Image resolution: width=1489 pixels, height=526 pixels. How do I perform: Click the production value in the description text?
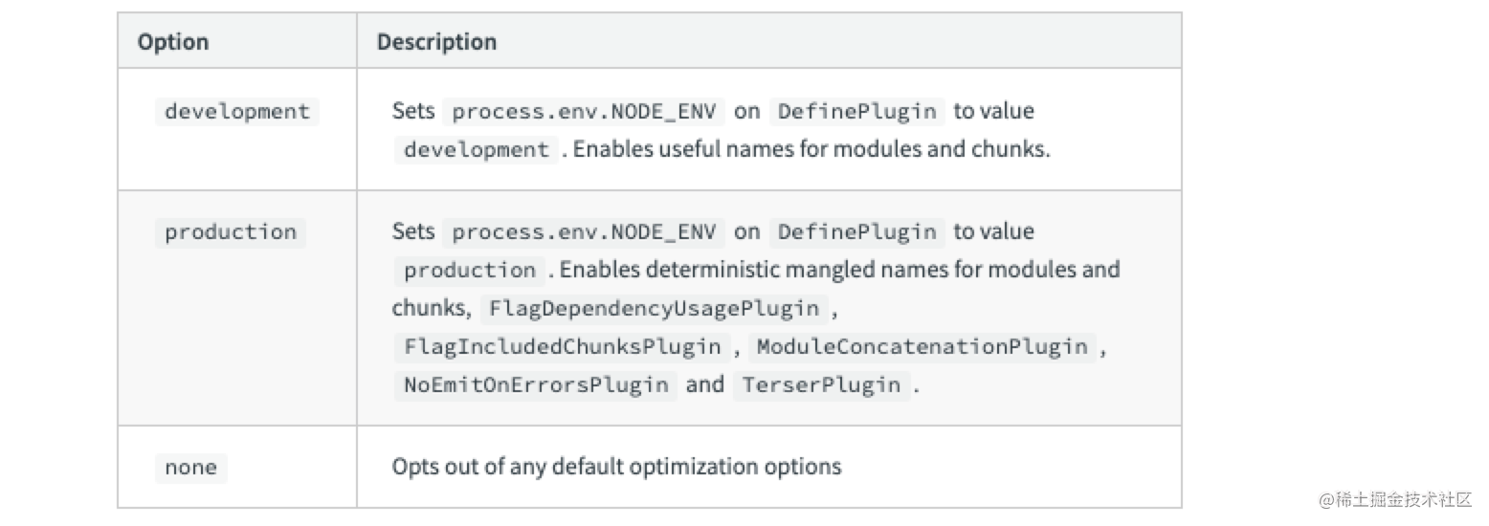click(x=469, y=271)
